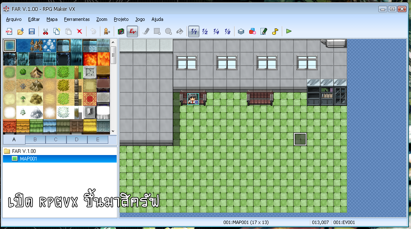Set zoom scale to 1/2
Image resolution: width=411 pixels, height=229 pixels.
point(205,31)
